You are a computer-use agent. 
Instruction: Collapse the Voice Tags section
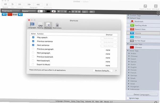coord(128,50)
